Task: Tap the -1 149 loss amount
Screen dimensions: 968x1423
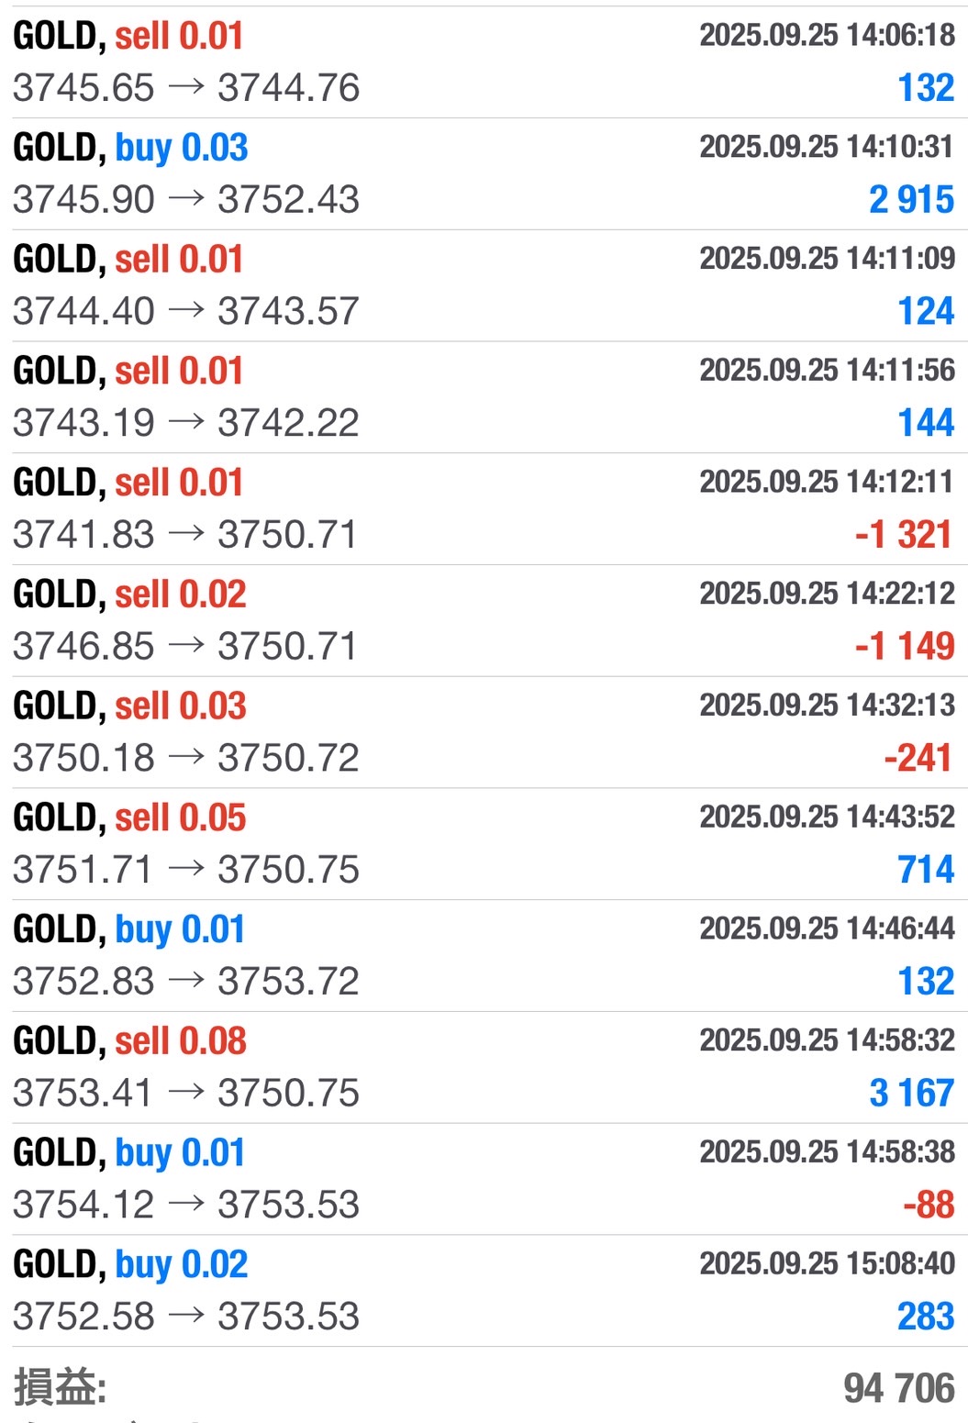Action: tap(905, 646)
